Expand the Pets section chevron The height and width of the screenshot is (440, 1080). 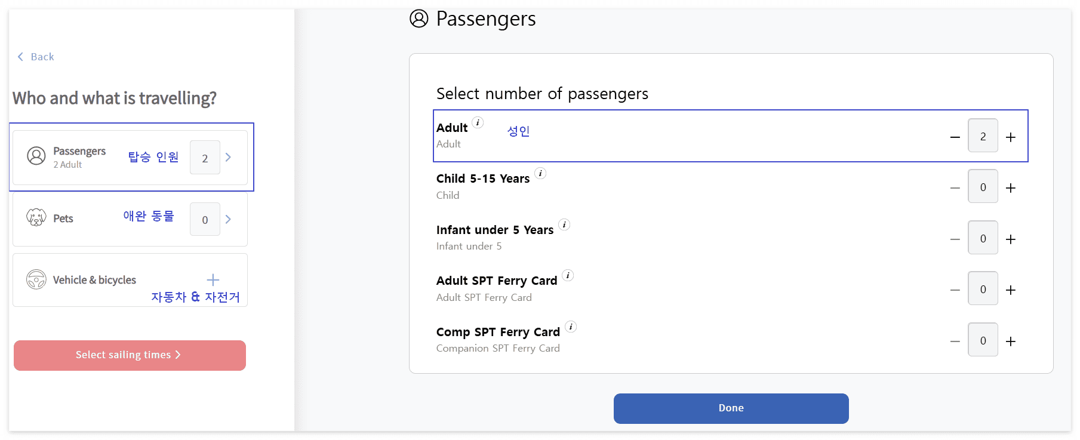coord(228,219)
